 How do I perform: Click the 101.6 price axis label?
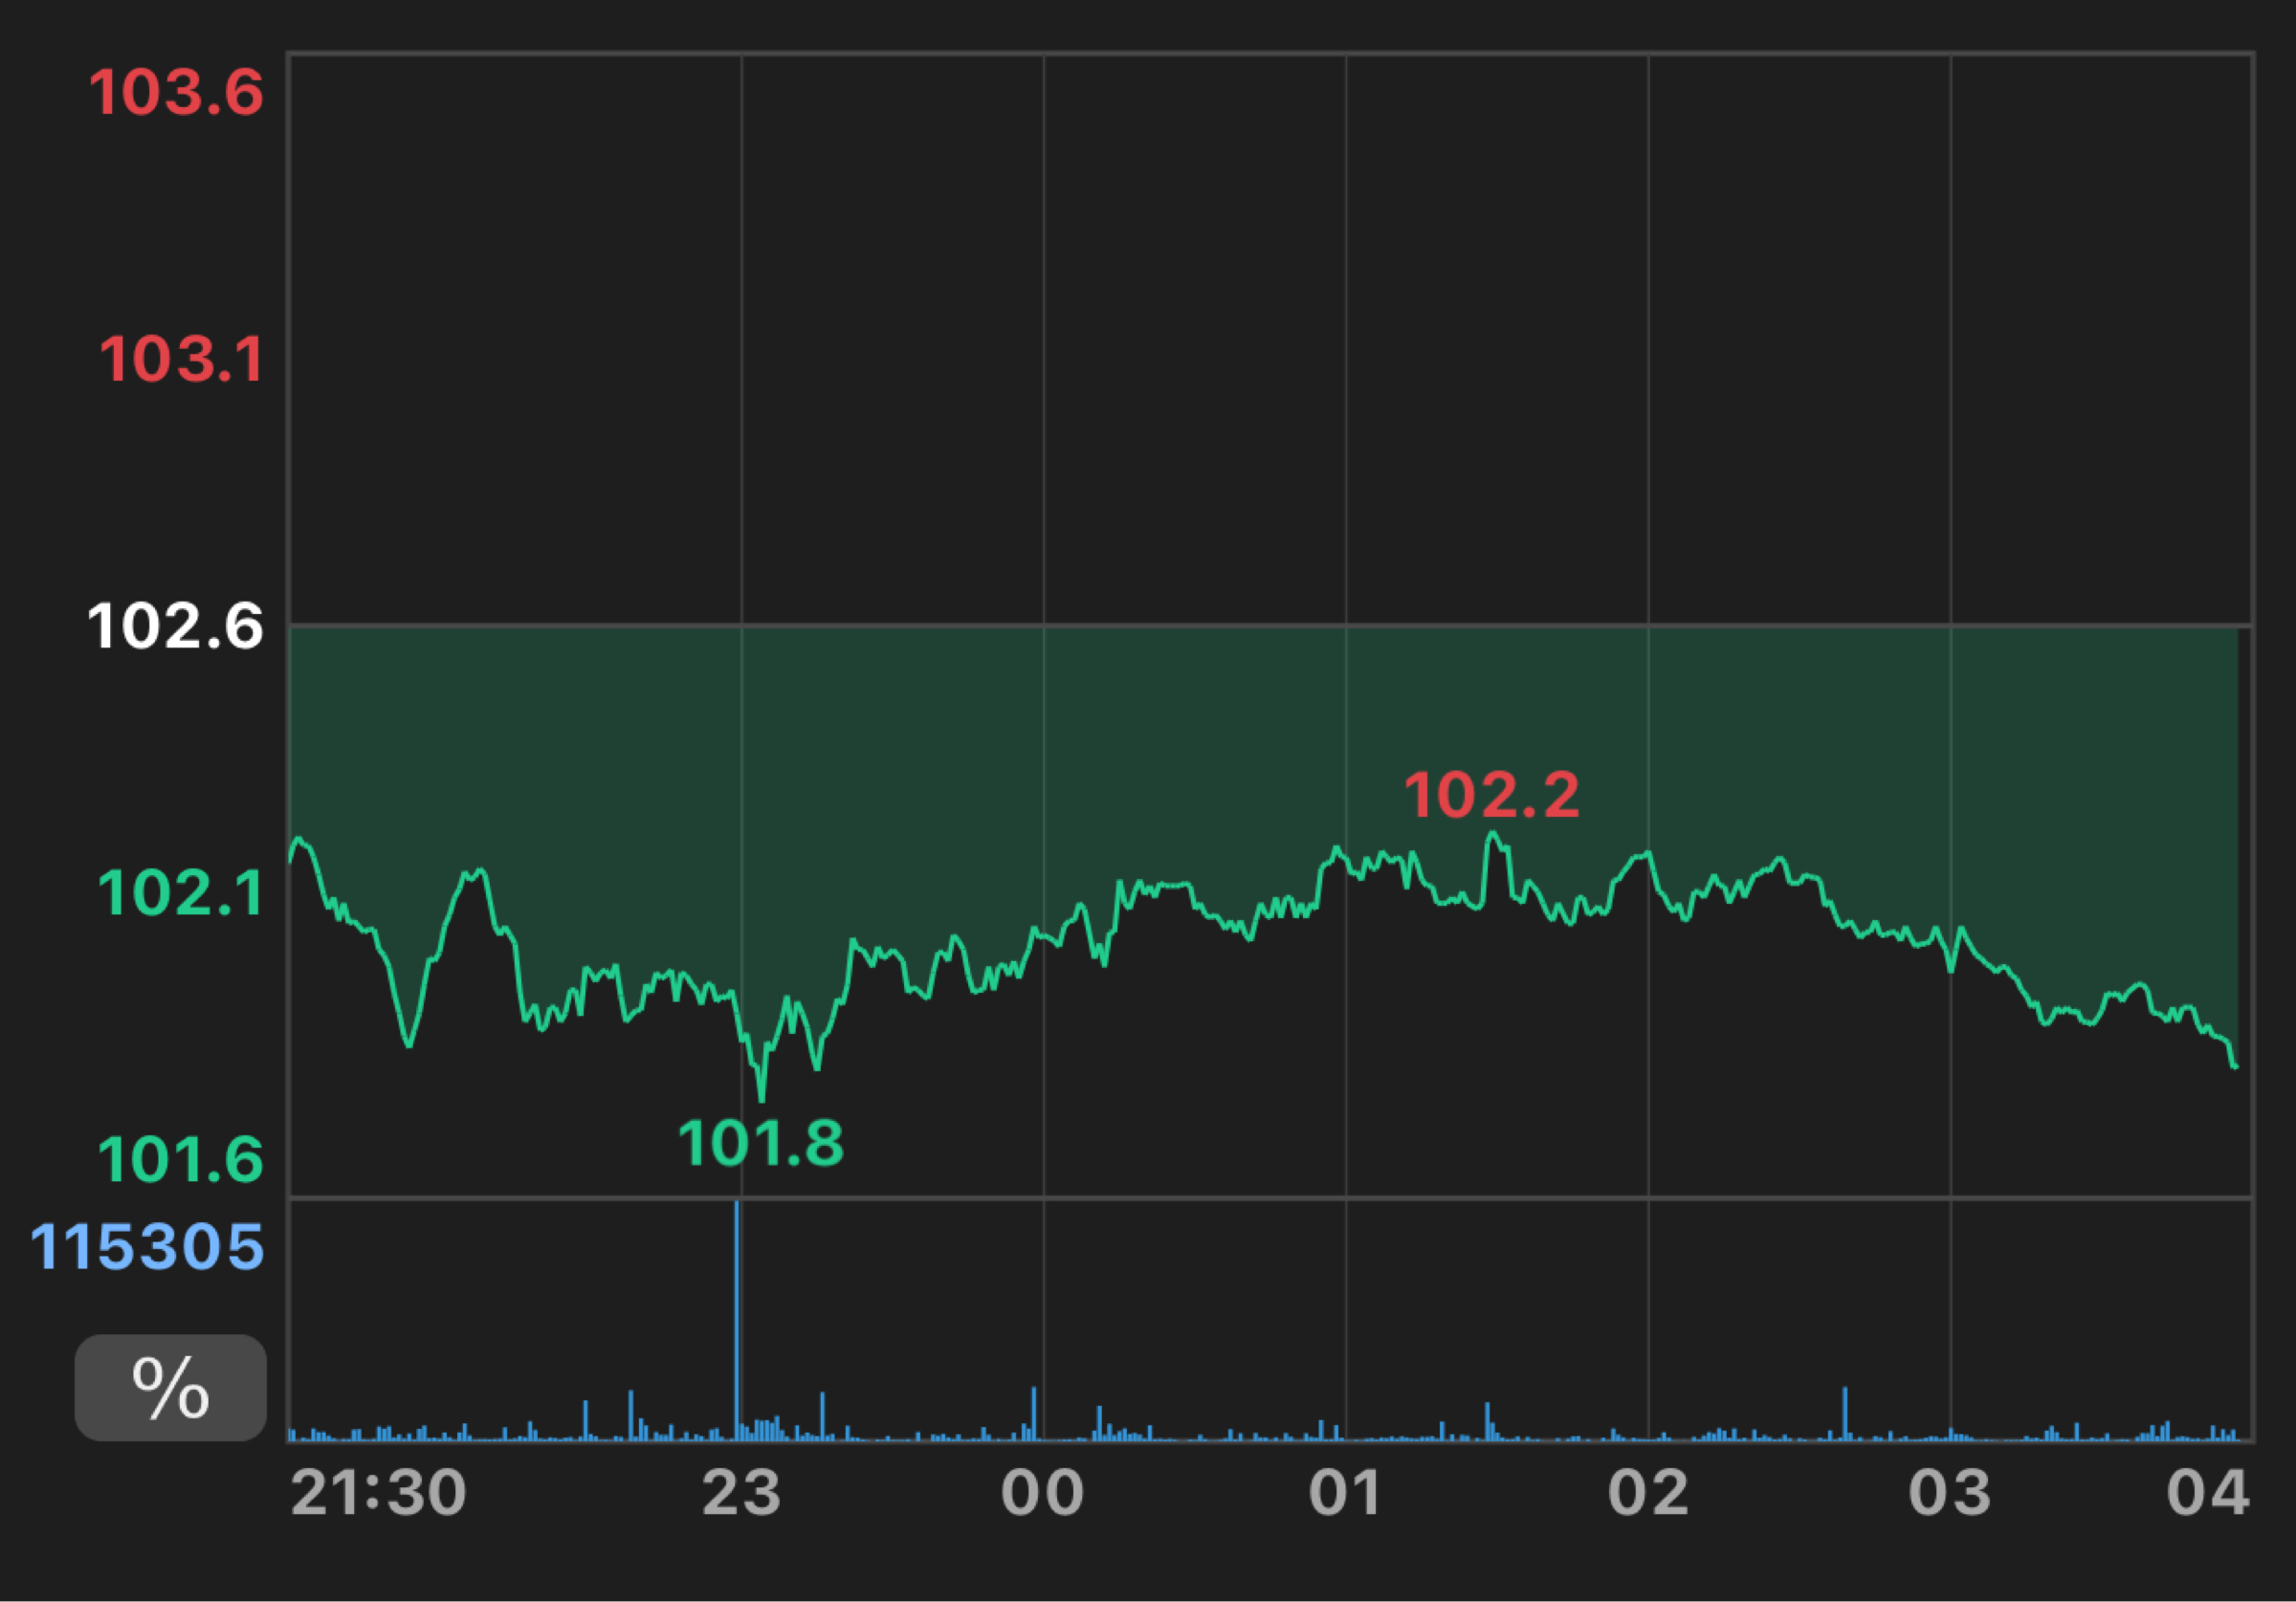(181, 1160)
